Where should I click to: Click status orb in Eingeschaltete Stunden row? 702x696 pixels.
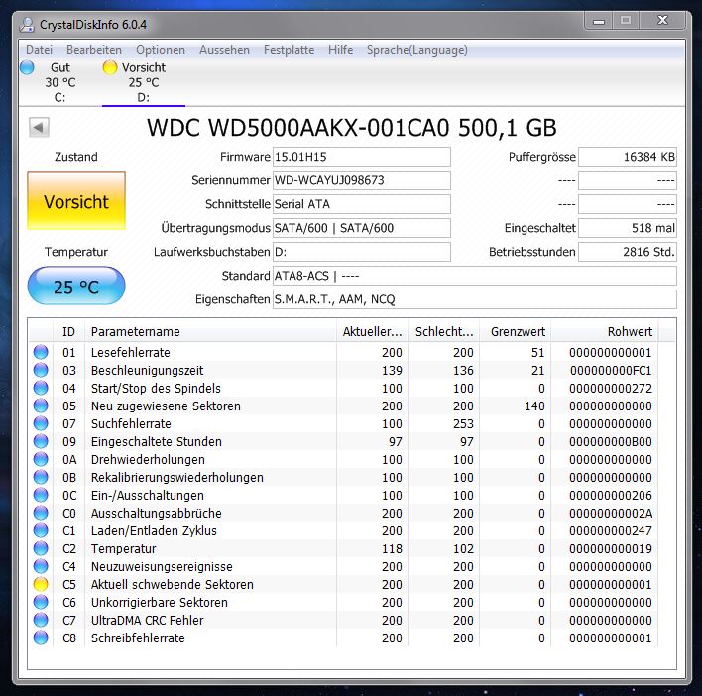pyautogui.click(x=41, y=441)
